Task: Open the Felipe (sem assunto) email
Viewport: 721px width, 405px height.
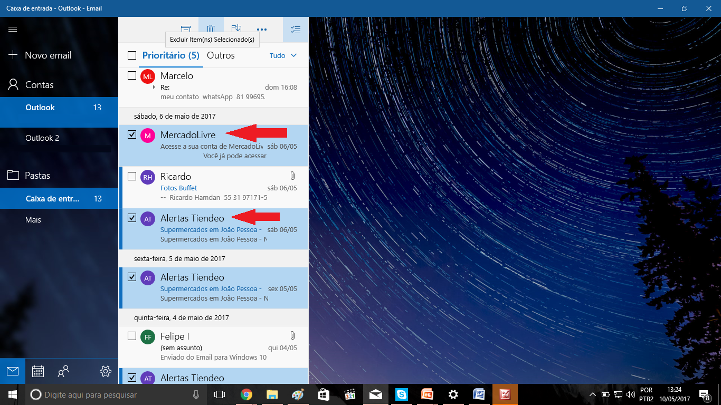Action: 213,346
